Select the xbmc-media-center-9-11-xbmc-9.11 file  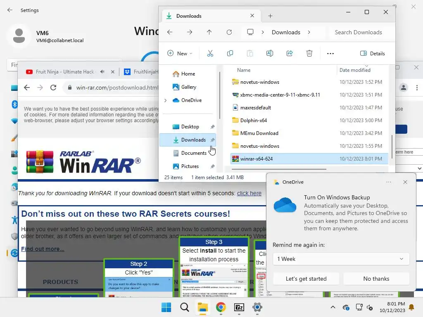click(x=309, y=95)
